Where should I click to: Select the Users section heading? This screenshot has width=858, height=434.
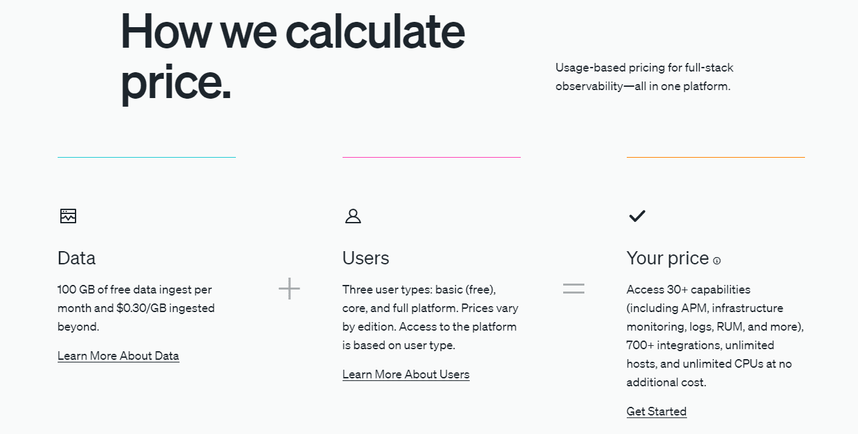click(366, 258)
